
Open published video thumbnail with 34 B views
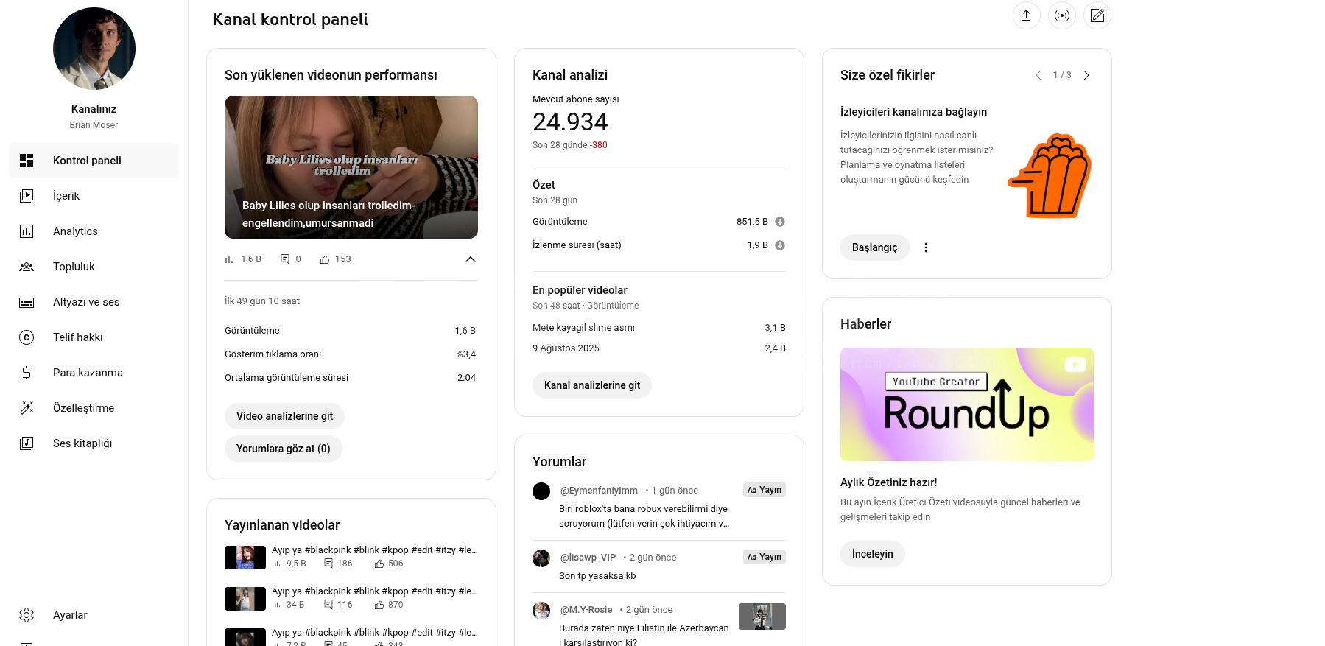[x=245, y=599]
